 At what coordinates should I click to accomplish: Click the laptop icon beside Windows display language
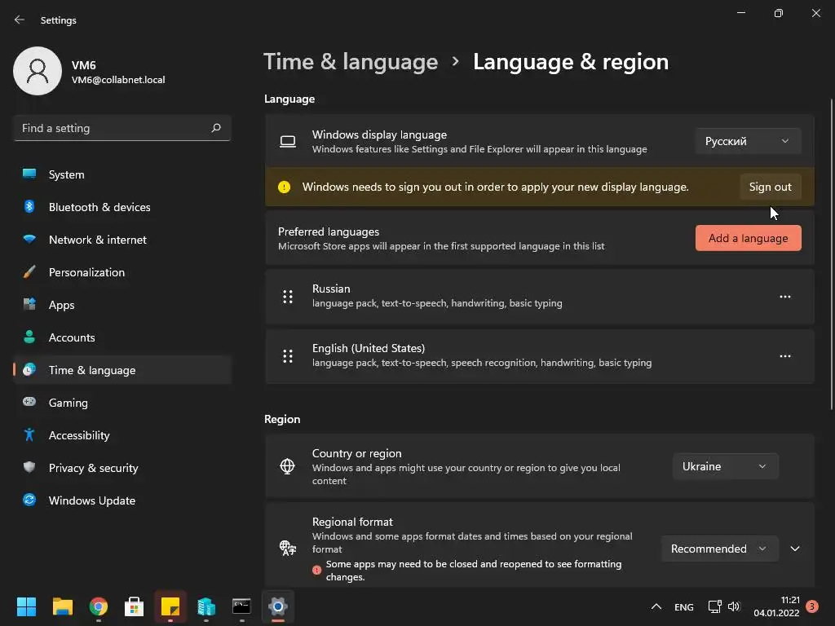coord(288,142)
